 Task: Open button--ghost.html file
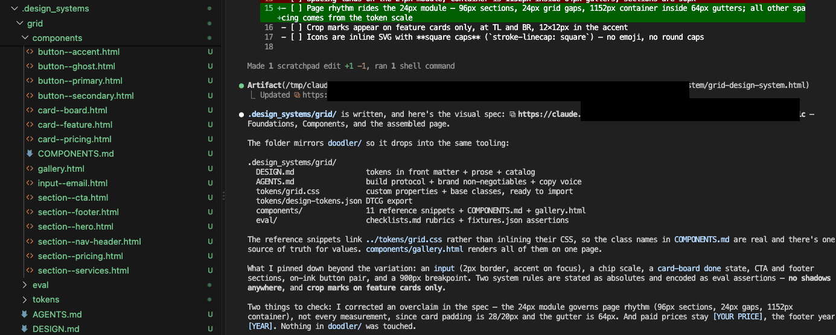(76, 66)
